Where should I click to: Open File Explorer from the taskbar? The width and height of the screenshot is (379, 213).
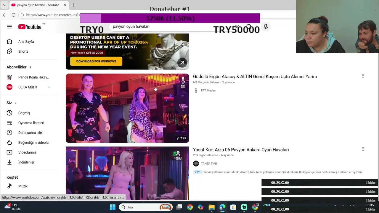[211, 207]
